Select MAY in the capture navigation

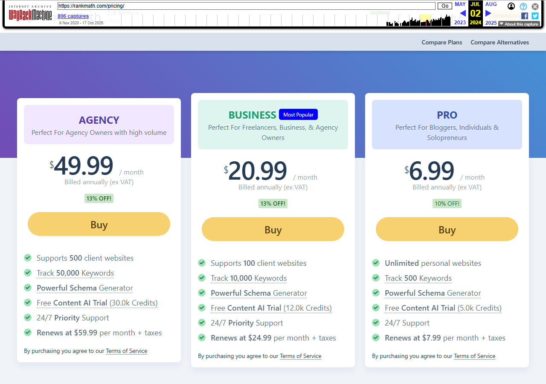(460, 4)
